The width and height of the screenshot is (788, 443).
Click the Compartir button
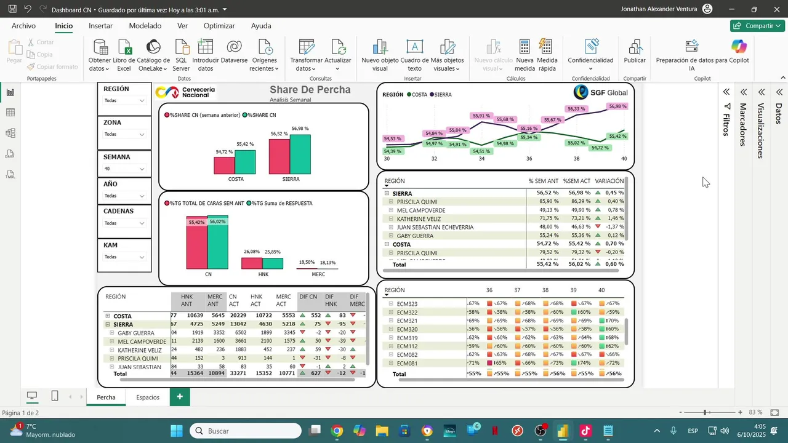[757, 26]
